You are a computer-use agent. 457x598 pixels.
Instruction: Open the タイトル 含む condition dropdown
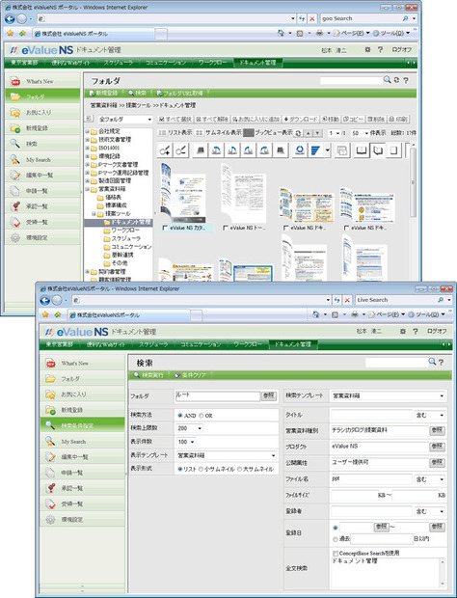click(x=430, y=415)
